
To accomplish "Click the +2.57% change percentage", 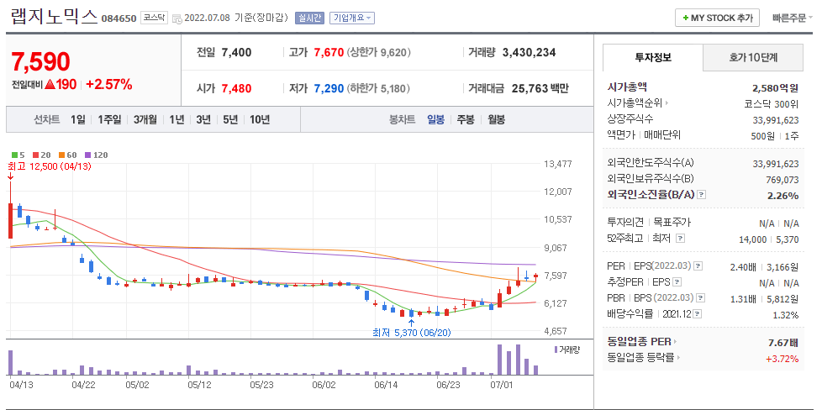I will coord(109,84).
